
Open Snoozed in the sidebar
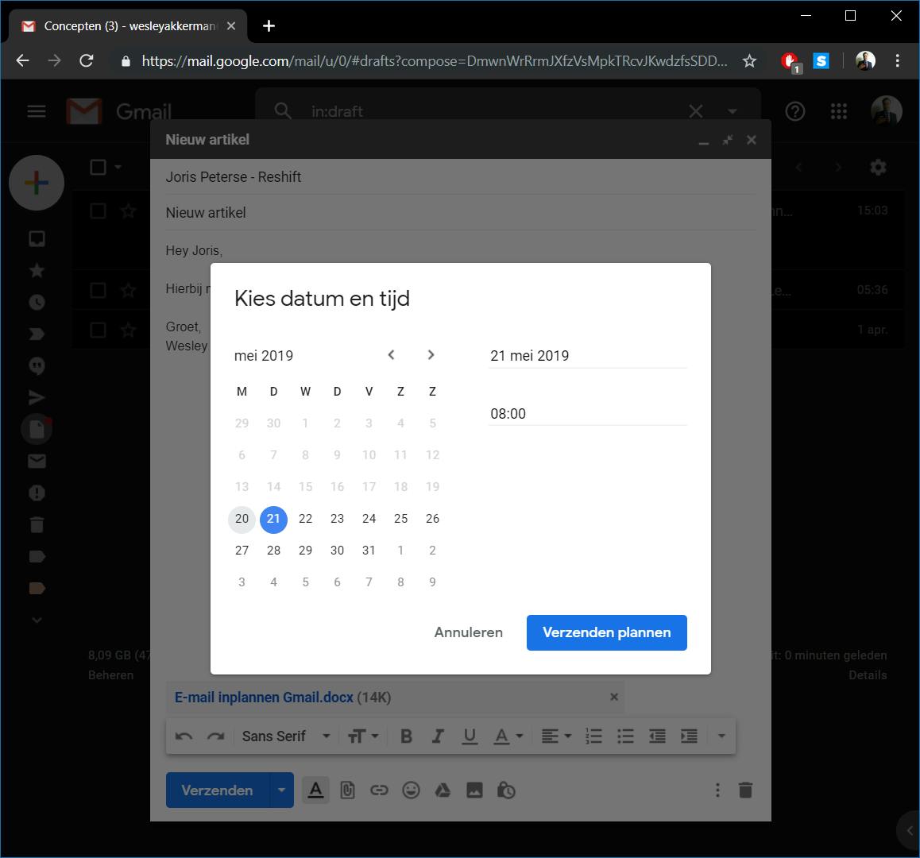pos(37,302)
